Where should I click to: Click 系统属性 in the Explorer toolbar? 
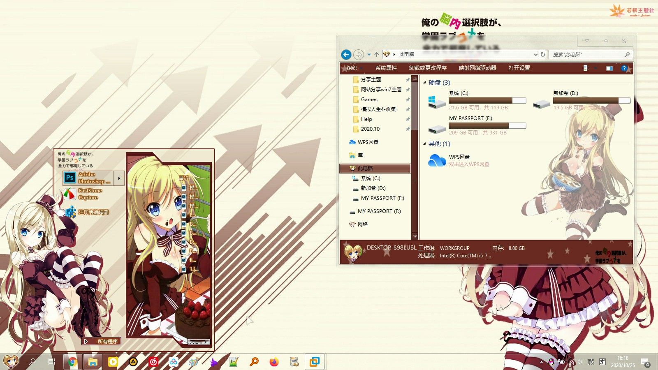pyautogui.click(x=386, y=68)
